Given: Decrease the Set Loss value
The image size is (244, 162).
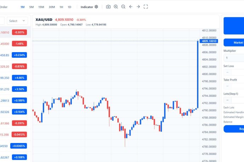Looking at the screenshot, I should (x=227, y=73).
